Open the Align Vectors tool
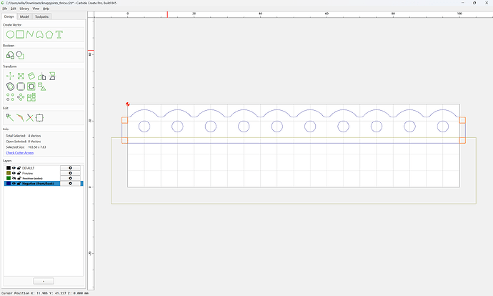The image size is (493, 296). (31, 87)
